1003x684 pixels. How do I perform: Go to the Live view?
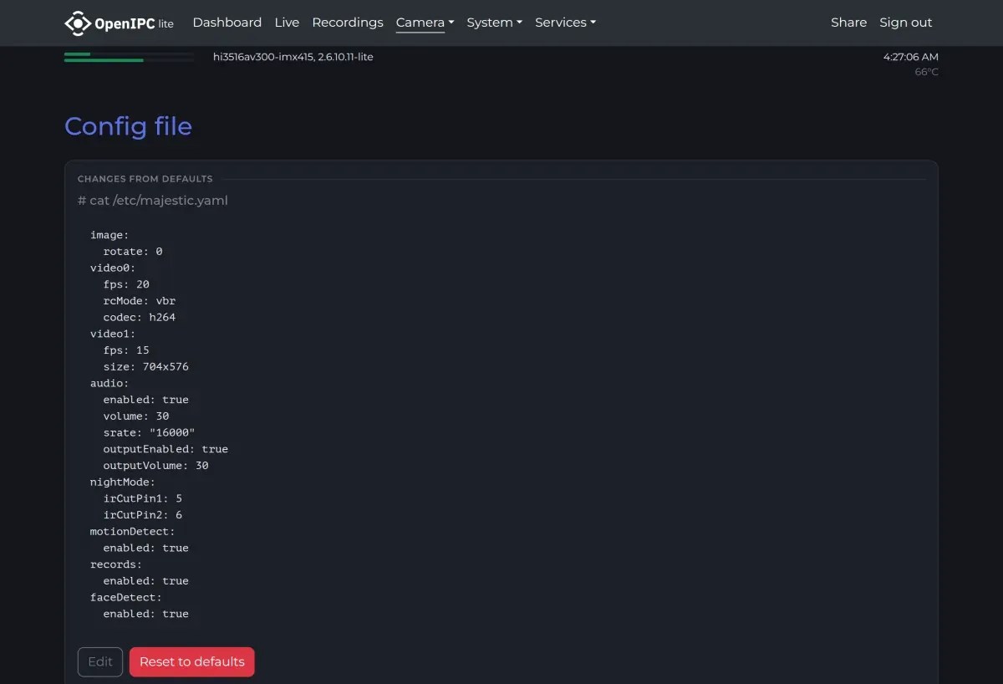coord(287,23)
